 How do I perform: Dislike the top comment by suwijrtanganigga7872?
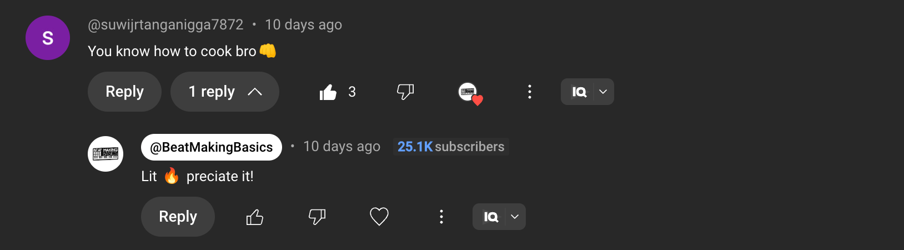(x=405, y=92)
